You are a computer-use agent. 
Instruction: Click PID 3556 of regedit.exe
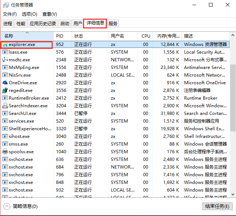point(61,90)
